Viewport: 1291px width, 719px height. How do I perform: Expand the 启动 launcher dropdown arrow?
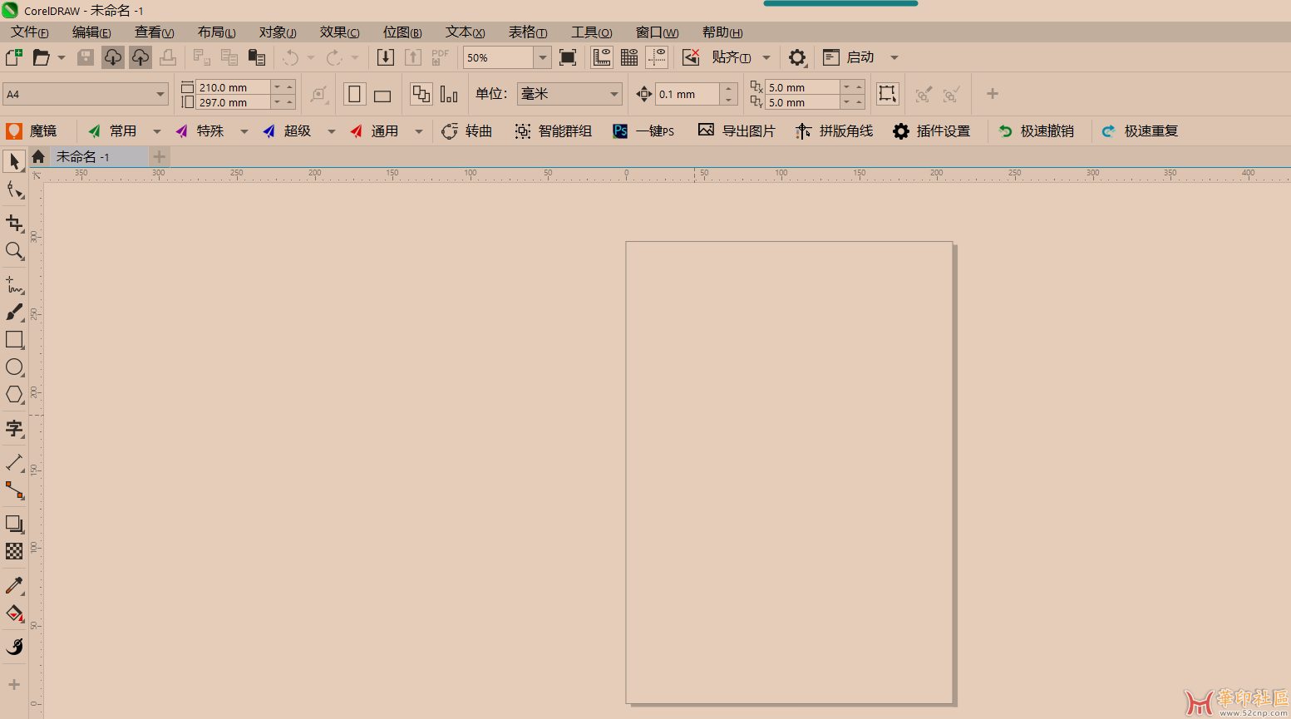coord(894,57)
